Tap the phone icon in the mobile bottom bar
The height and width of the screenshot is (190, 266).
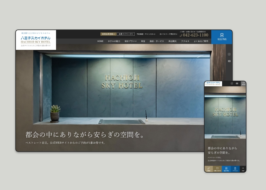click(x=209, y=169)
